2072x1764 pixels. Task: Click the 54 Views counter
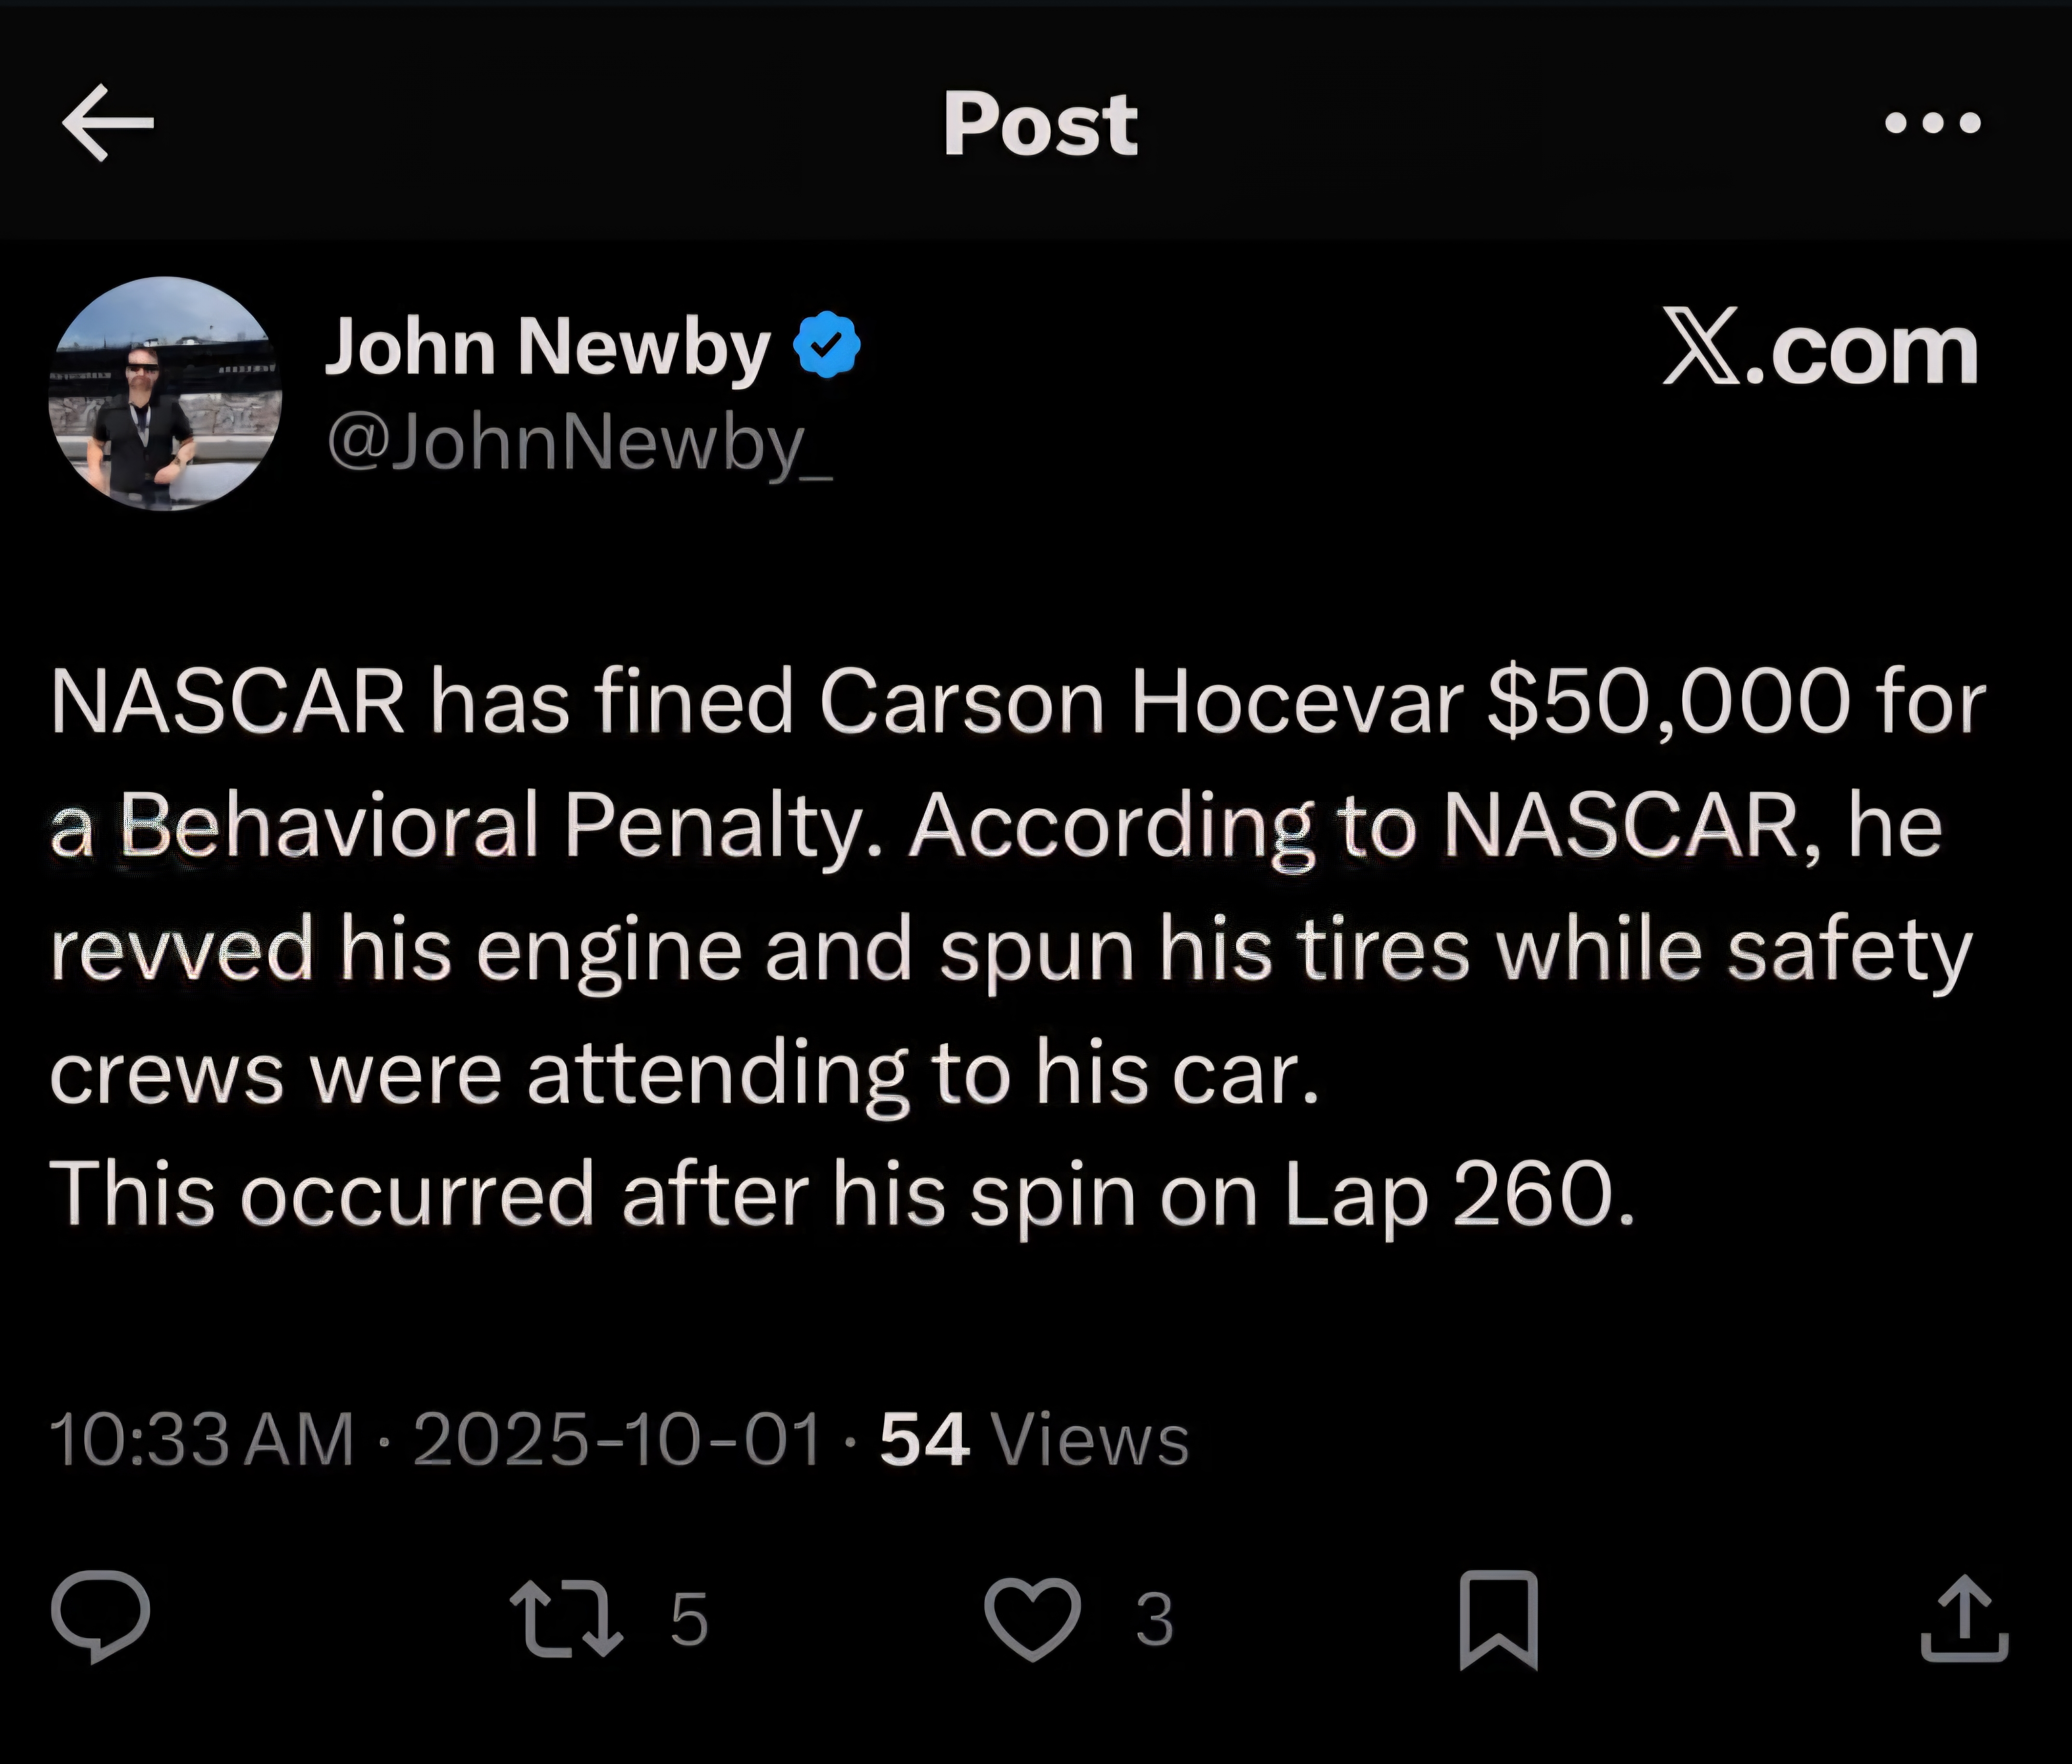point(1035,1440)
